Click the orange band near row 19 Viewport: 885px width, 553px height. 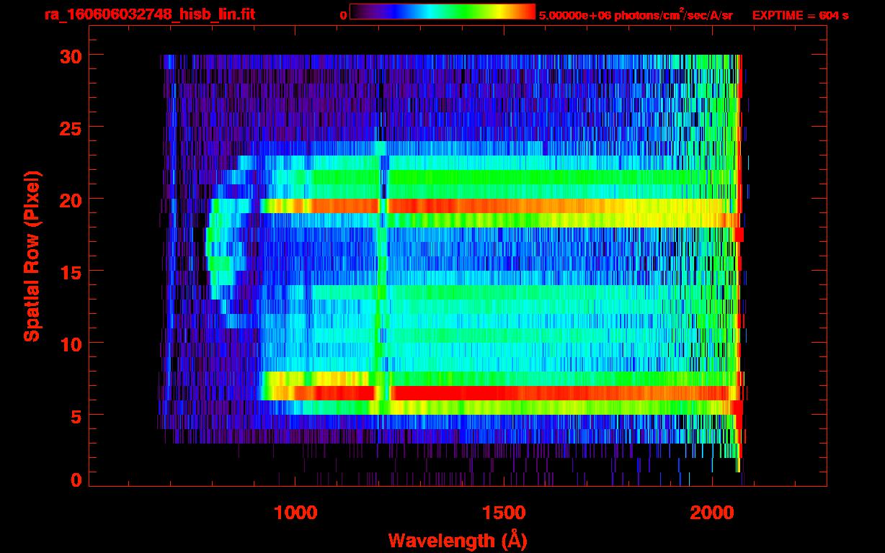point(504,206)
